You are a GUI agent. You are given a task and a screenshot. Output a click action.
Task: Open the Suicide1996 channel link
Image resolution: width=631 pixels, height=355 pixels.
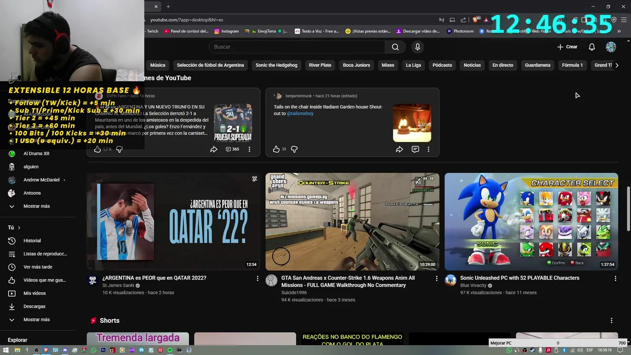pyautogui.click(x=294, y=292)
